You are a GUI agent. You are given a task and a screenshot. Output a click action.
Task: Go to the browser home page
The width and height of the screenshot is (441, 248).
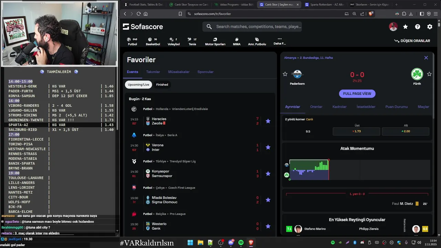146,14
